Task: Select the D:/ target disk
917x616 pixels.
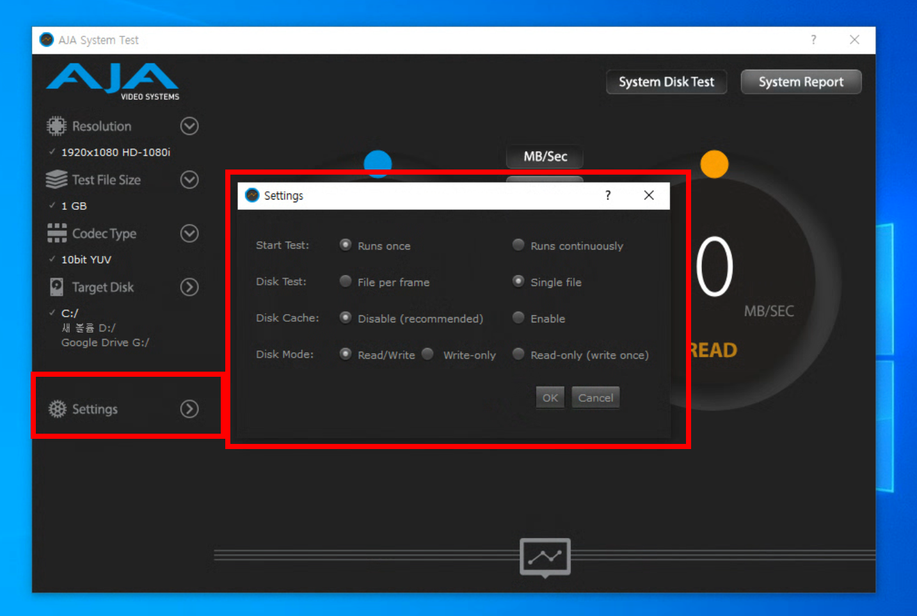Action: point(88,328)
